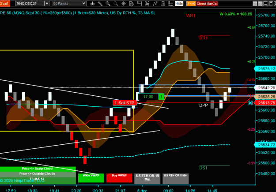The image size is (276, 192).
Task: Select the drawing tools pencil icon
Action: point(100,4)
